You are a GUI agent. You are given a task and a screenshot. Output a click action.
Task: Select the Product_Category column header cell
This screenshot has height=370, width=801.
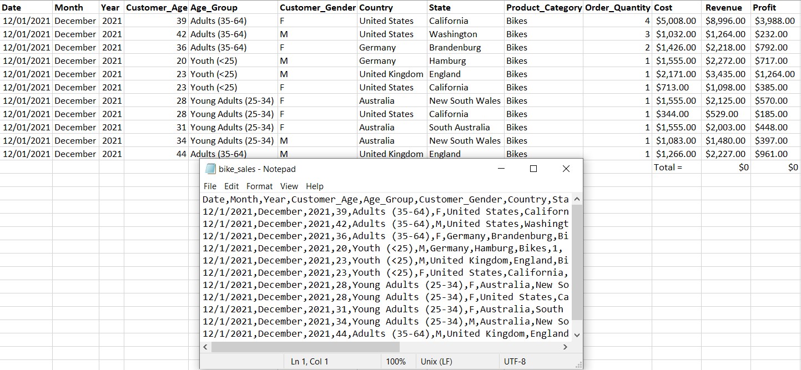[x=543, y=8]
